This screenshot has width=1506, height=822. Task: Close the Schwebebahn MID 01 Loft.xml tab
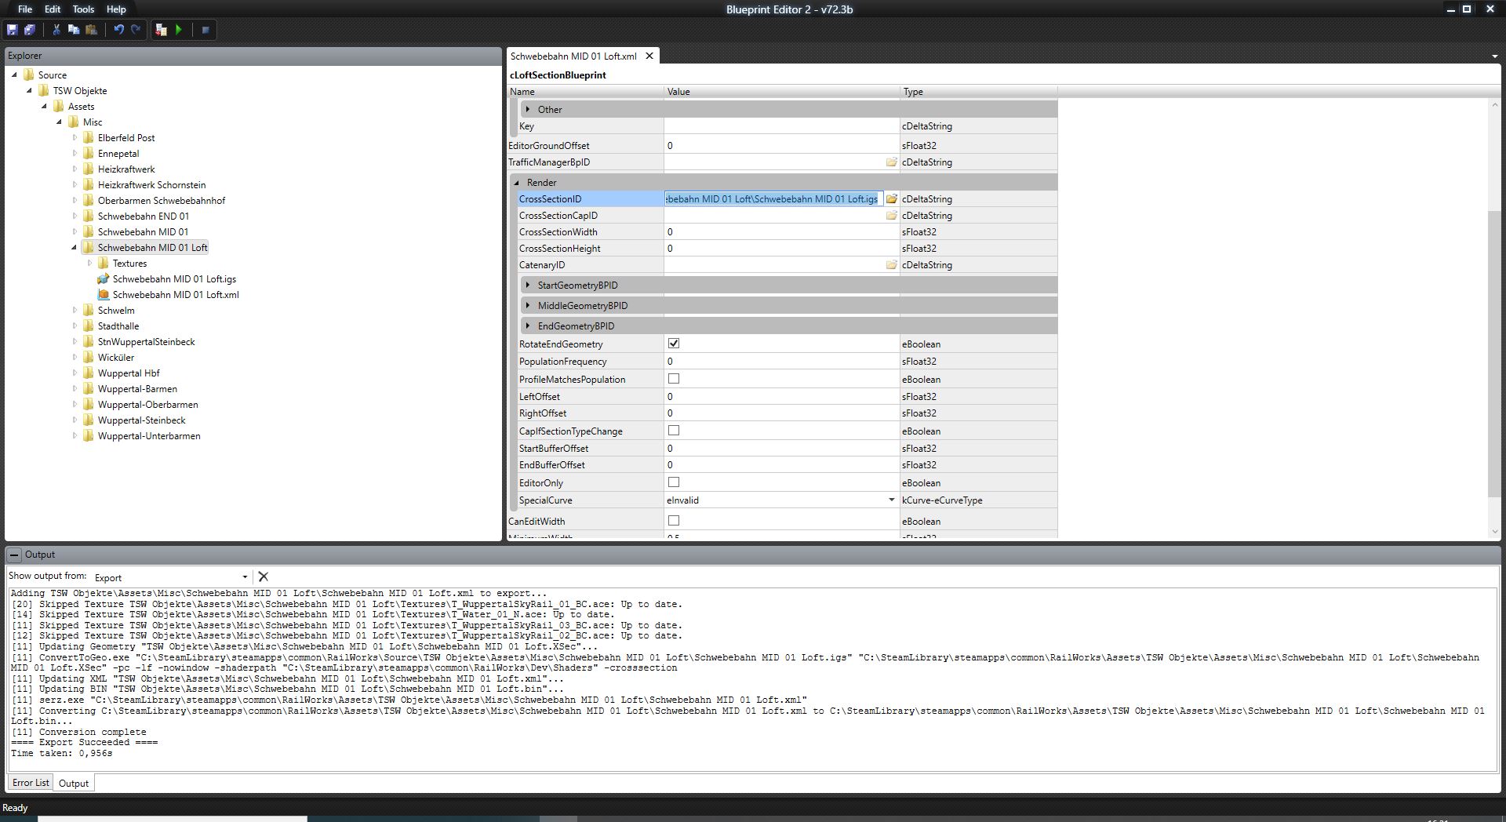coord(649,56)
